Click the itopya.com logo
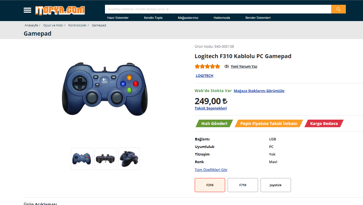The image size is (363, 205). click(x=60, y=10)
